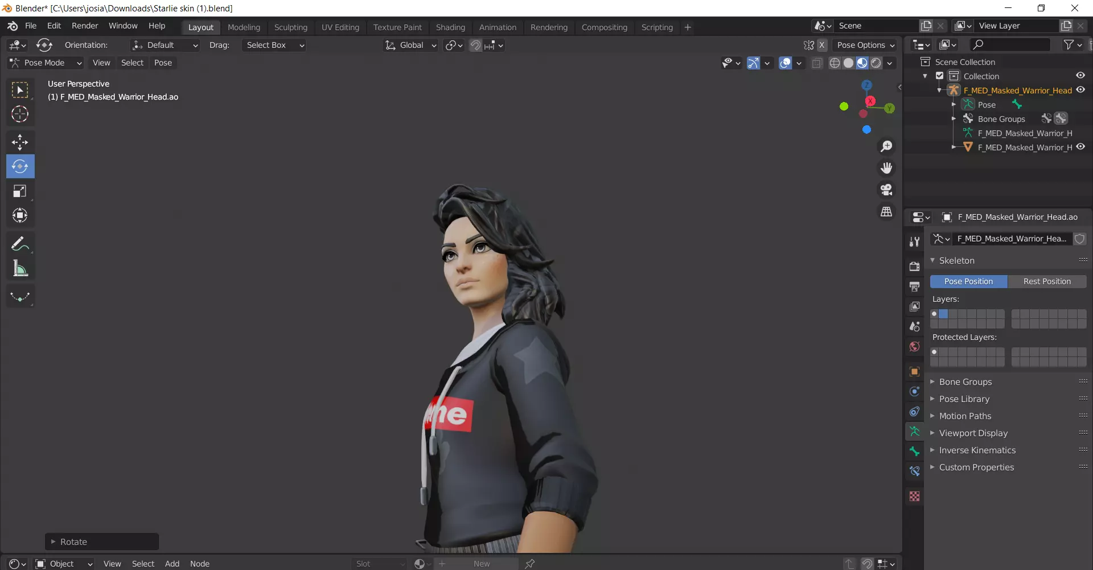The width and height of the screenshot is (1093, 570).
Task: Toggle viewport overlays display
Action: [x=785, y=63]
